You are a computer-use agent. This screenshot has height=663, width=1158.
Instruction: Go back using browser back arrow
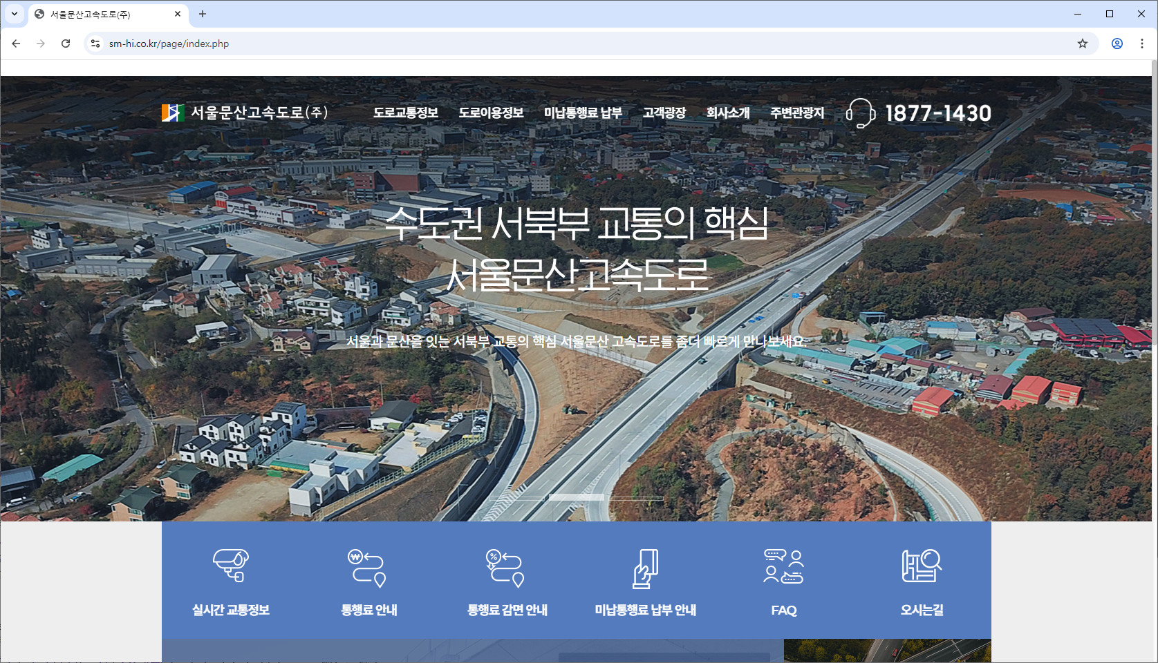[x=16, y=44]
